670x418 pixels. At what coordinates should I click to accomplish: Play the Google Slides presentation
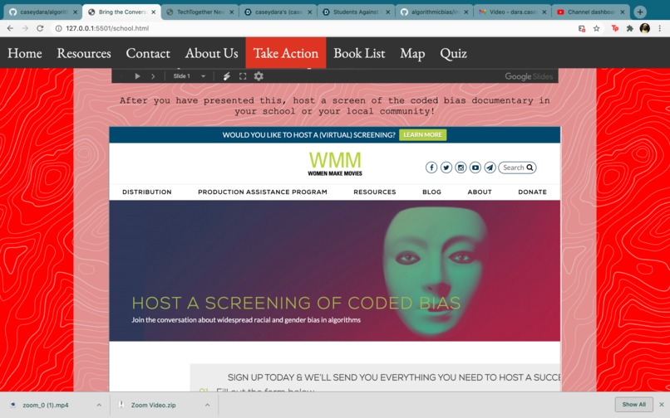pyautogui.click(x=138, y=76)
